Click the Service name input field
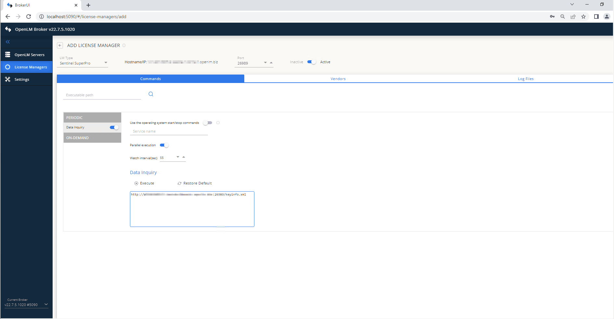Screen dimensions: 614x319 coord(169,131)
